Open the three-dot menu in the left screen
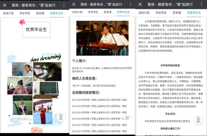Image resolution: width=207 pixels, height=136 pixels. 64,5
